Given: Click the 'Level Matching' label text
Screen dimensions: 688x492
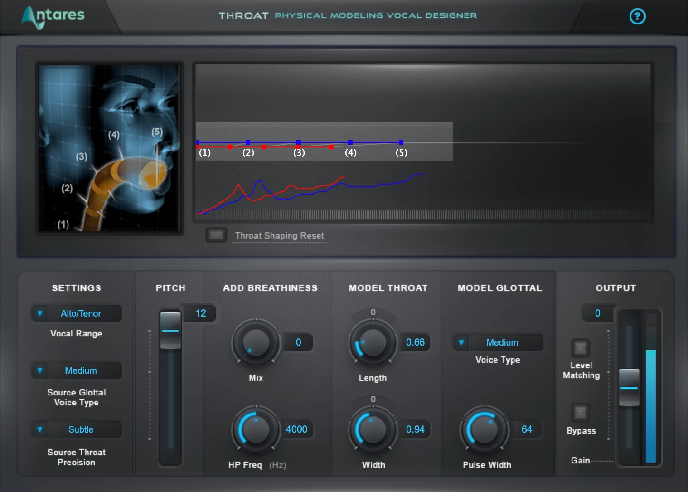Looking at the screenshot, I should click(x=581, y=370).
